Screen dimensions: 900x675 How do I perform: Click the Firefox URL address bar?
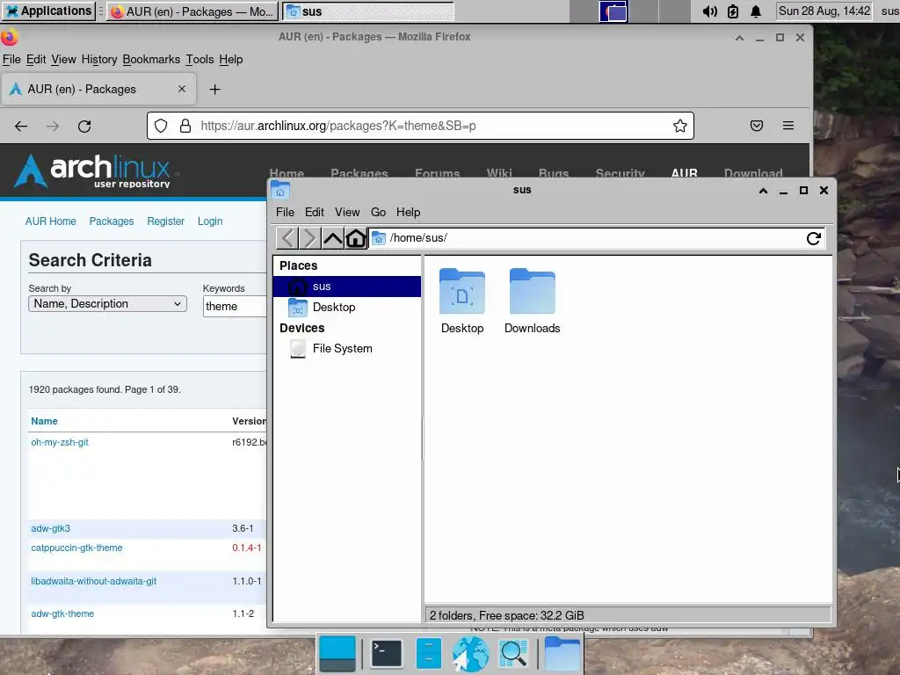click(x=420, y=126)
